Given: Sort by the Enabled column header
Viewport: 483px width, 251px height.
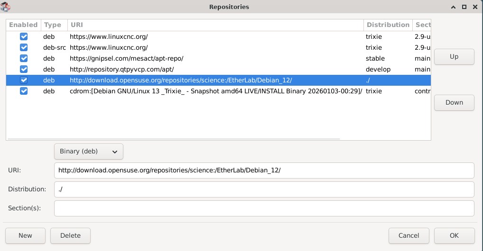Looking at the screenshot, I should pos(23,25).
